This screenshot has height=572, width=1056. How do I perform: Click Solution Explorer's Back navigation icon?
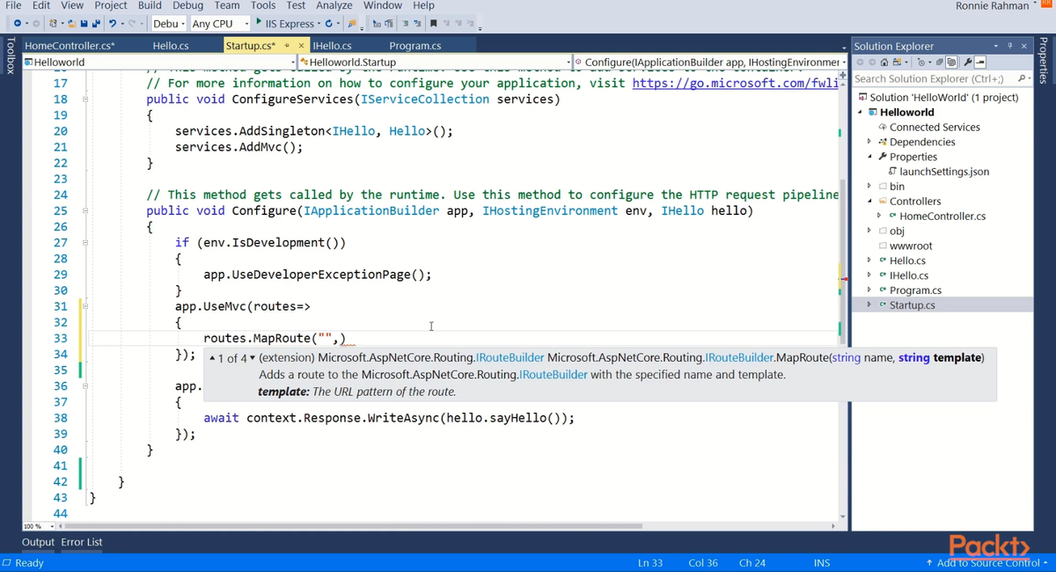[860, 62]
